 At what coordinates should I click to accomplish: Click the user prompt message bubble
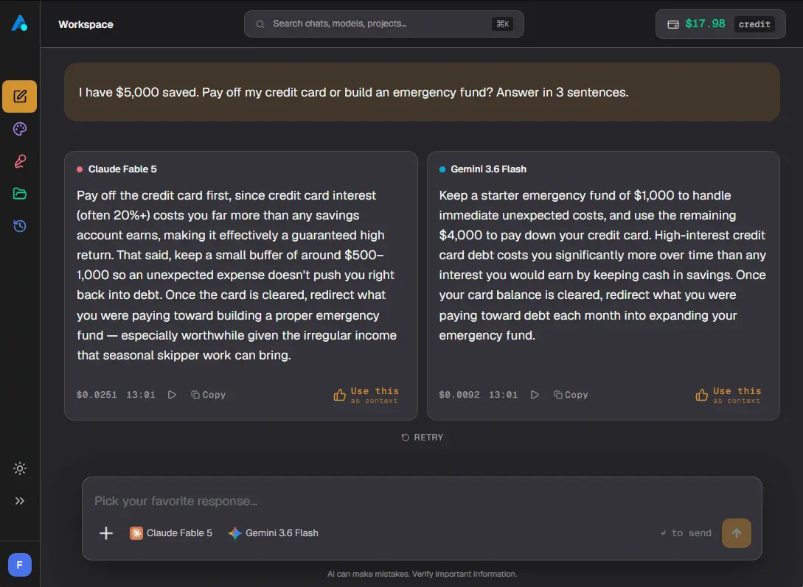422,92
